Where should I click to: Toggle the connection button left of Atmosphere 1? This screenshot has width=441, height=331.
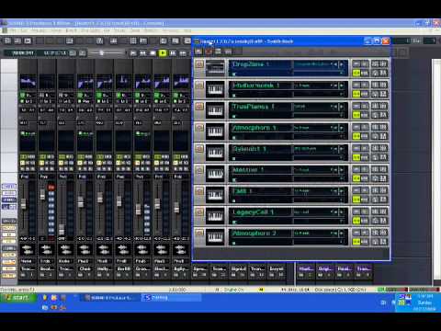(x=199, y=128)
